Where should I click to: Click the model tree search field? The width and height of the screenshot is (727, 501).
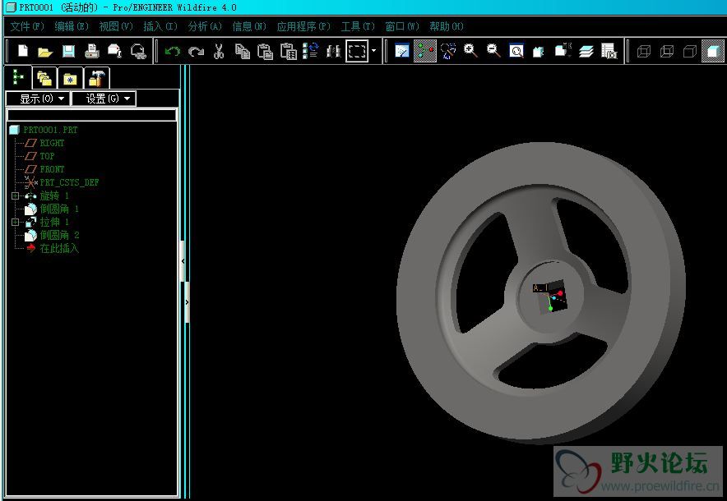(x=91, y=115)
